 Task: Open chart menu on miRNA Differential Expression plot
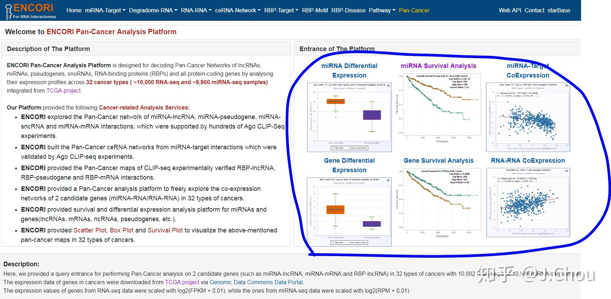coord(389,86)
